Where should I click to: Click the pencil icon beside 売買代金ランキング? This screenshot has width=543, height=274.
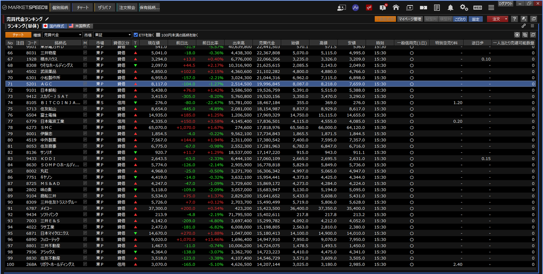tap(47, 19)
